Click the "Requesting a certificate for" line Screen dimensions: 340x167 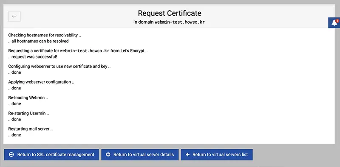(78, 51)
